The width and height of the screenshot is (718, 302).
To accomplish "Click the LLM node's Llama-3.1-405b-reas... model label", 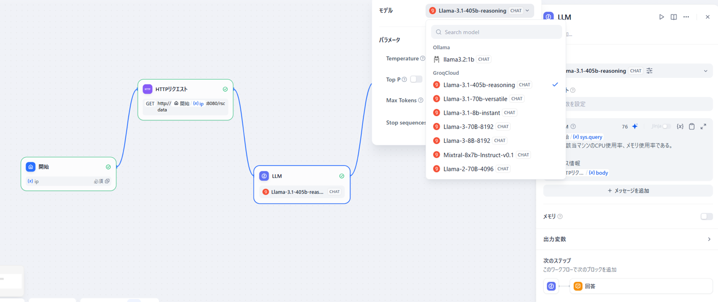I will 297,192.
